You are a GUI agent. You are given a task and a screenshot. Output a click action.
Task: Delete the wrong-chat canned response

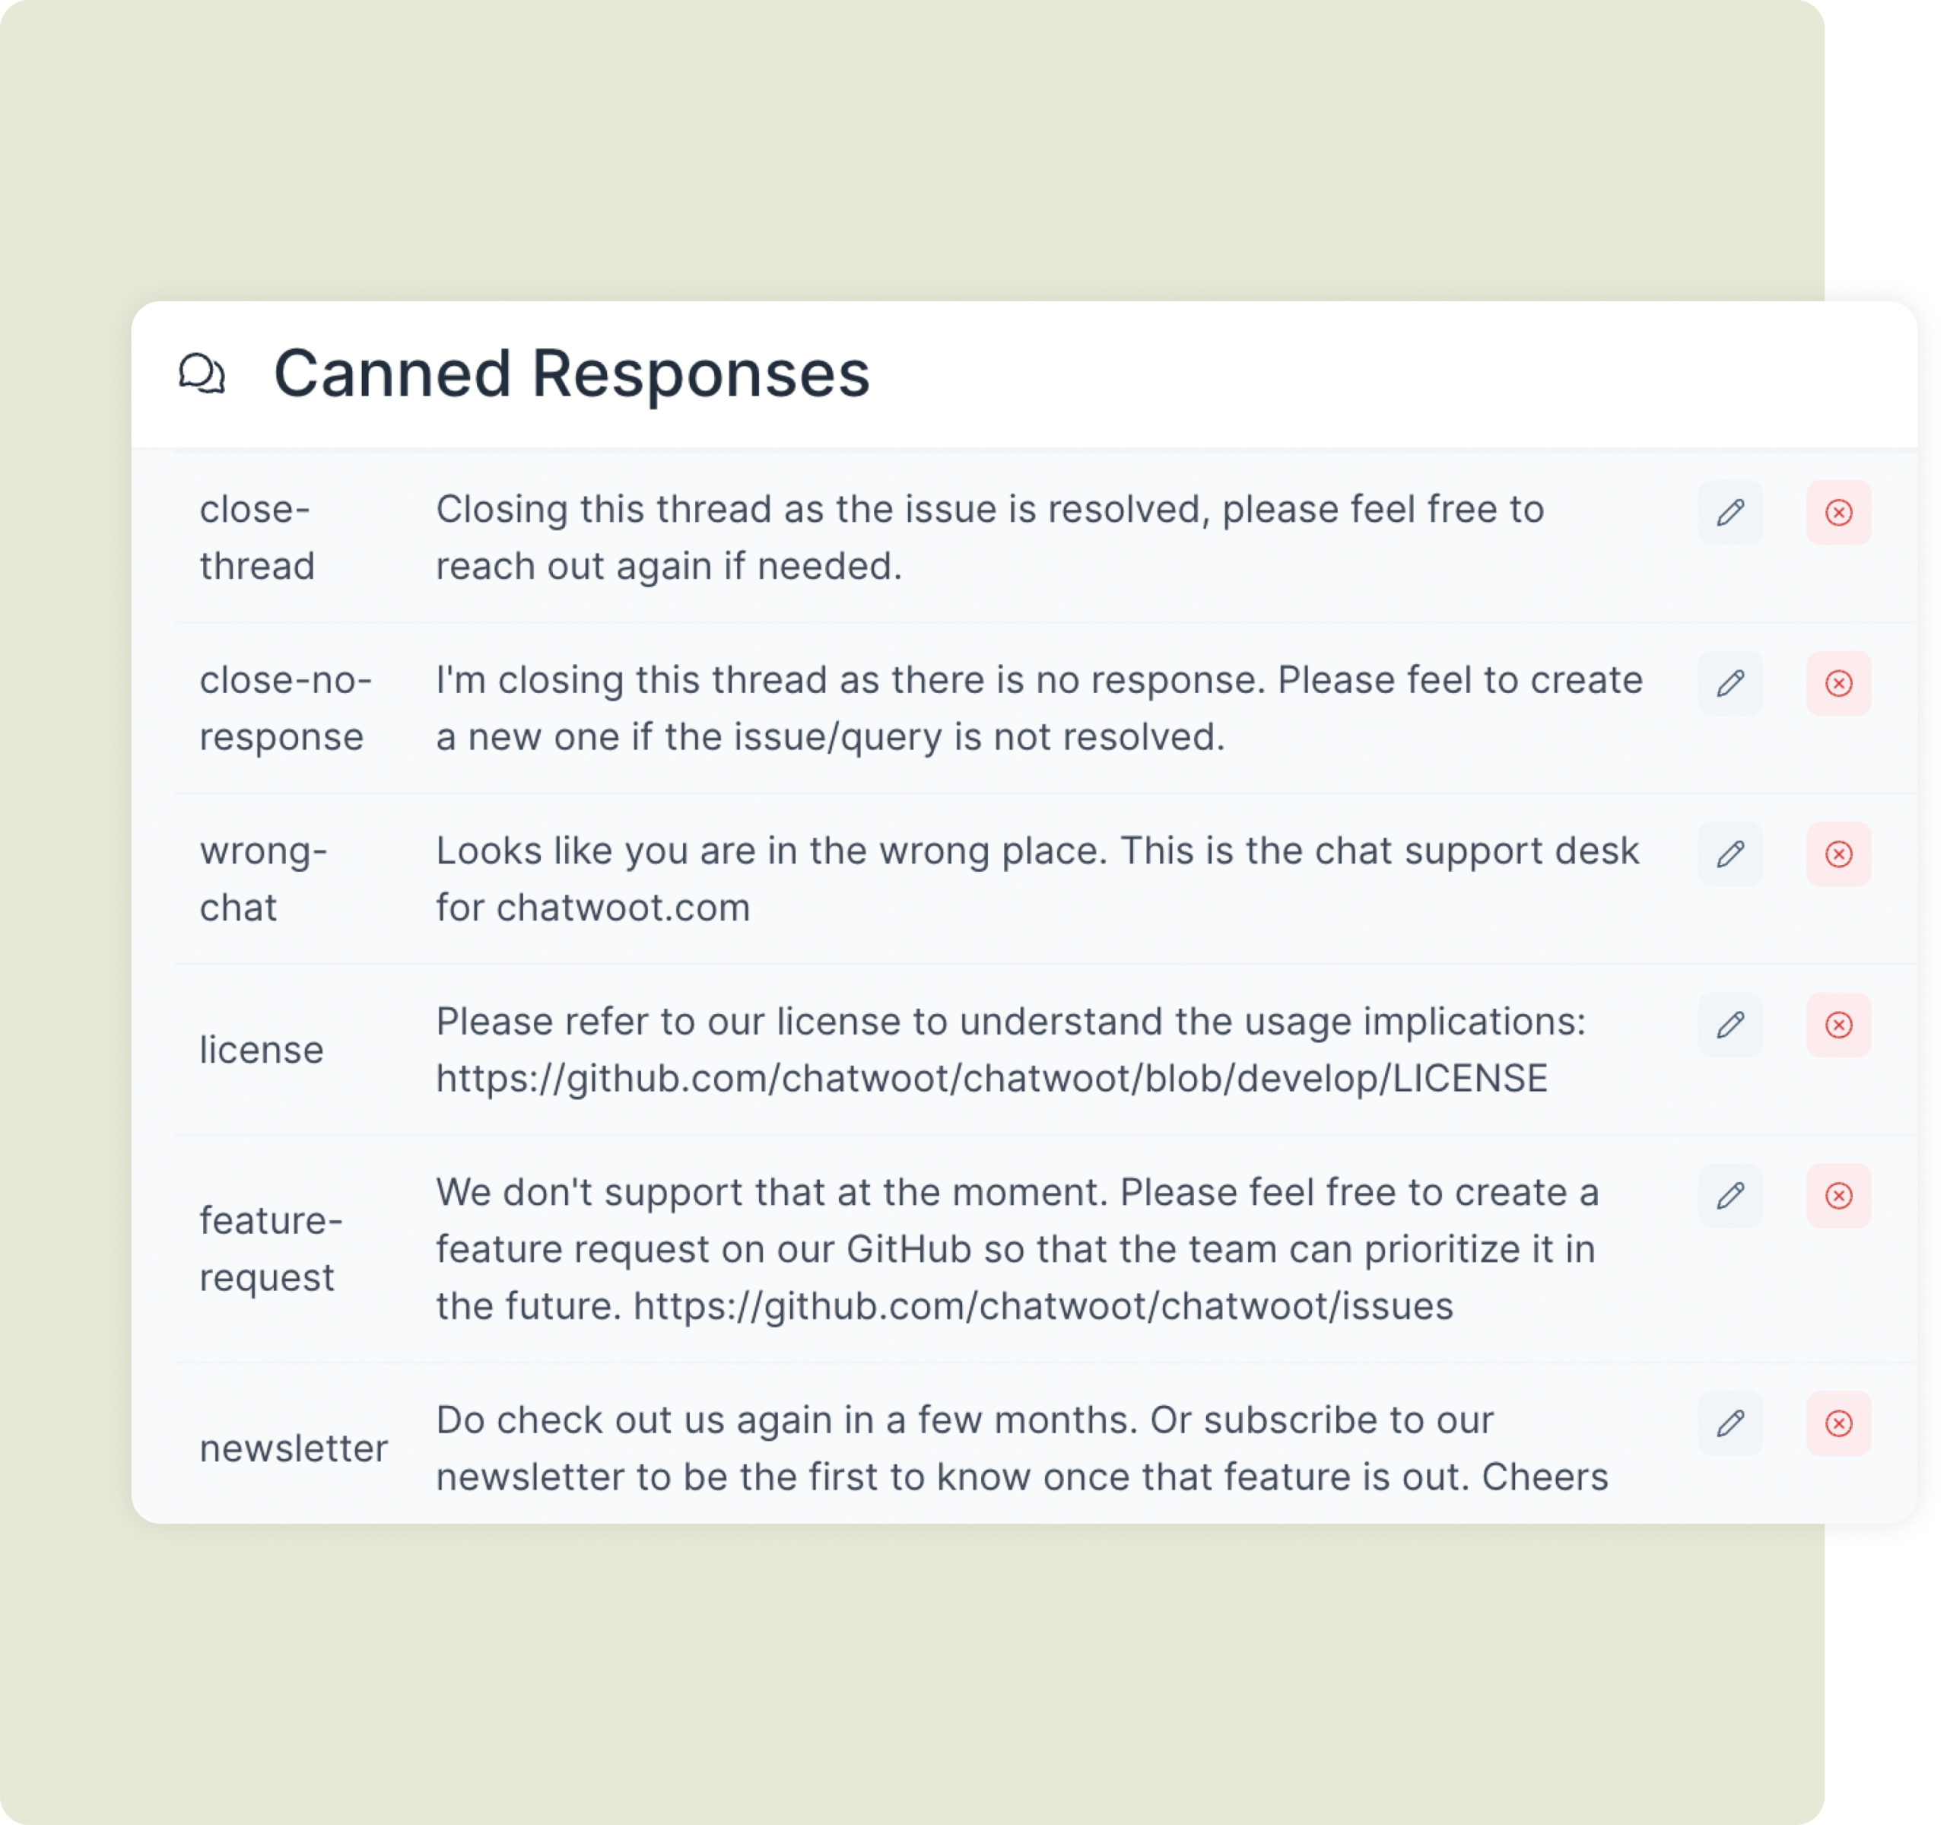[1839, 854]
